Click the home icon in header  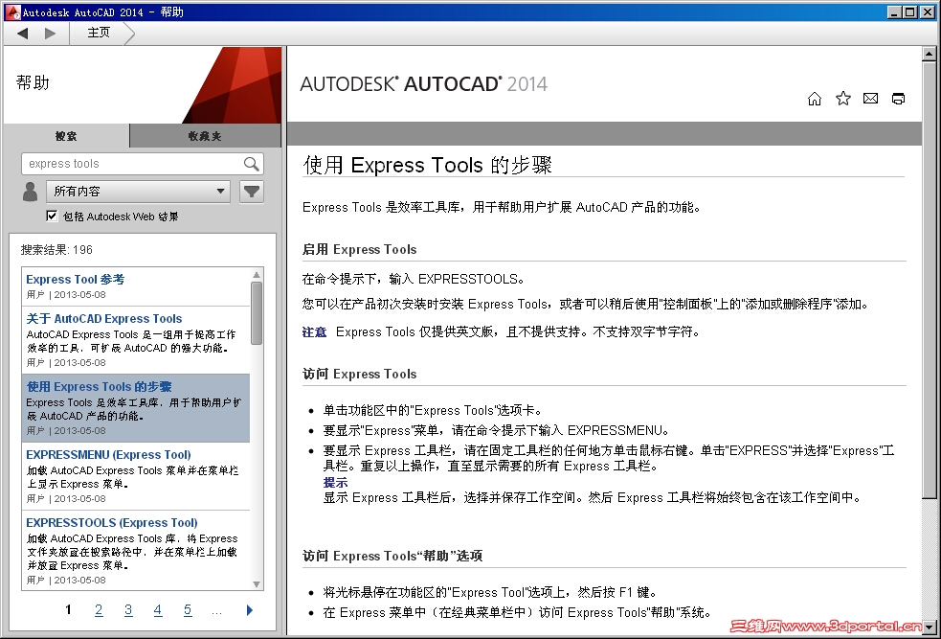[x=815, y=99]
